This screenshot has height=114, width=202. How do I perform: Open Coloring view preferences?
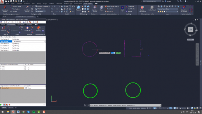[x=39, y=29]
